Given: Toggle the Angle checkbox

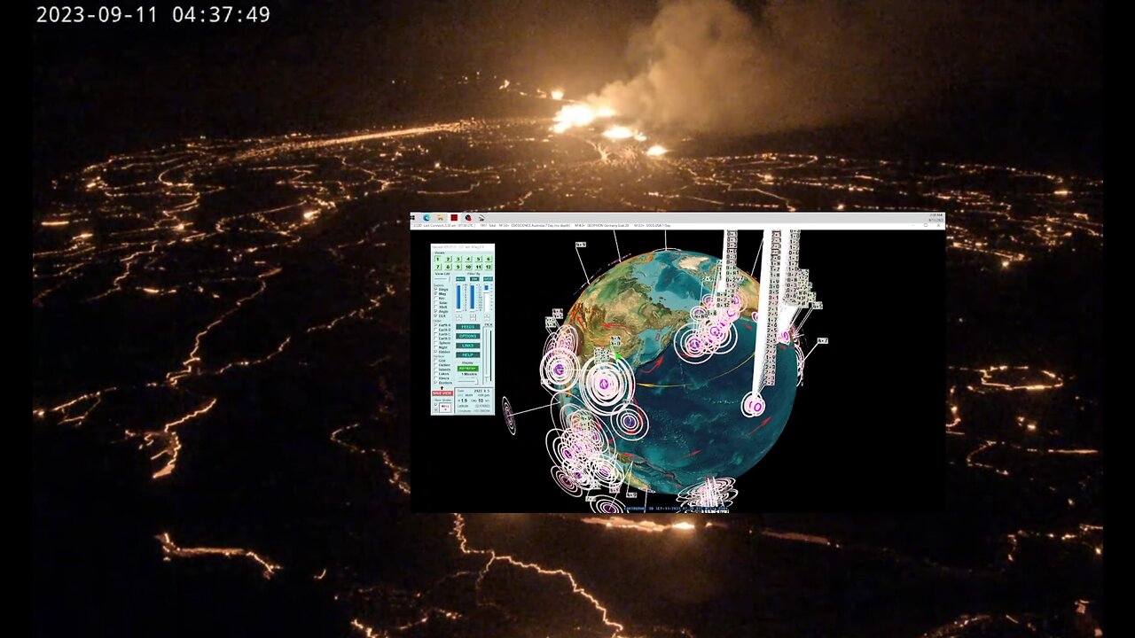Looking at the screenshot, I should 435,311.
